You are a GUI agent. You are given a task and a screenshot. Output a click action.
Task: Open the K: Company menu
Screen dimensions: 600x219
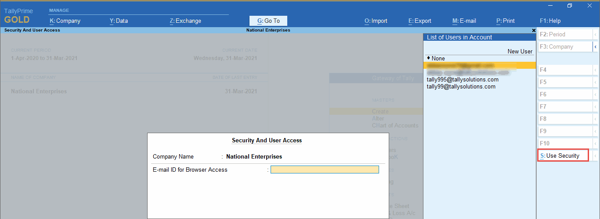(x=65, y=21)
